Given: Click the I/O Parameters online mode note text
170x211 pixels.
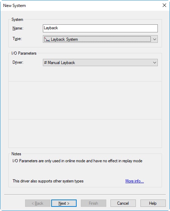Looking at the screenshot, I should (x=77, y=161).
